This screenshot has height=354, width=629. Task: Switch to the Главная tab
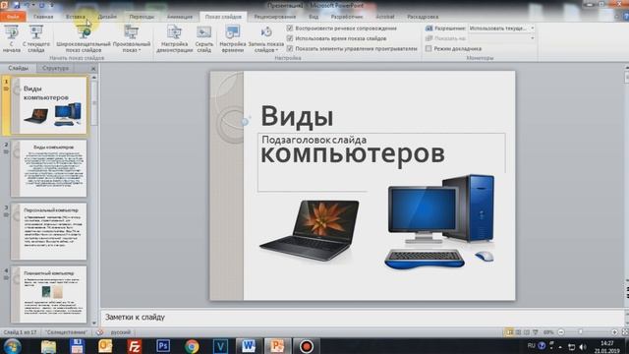(43, 17)
